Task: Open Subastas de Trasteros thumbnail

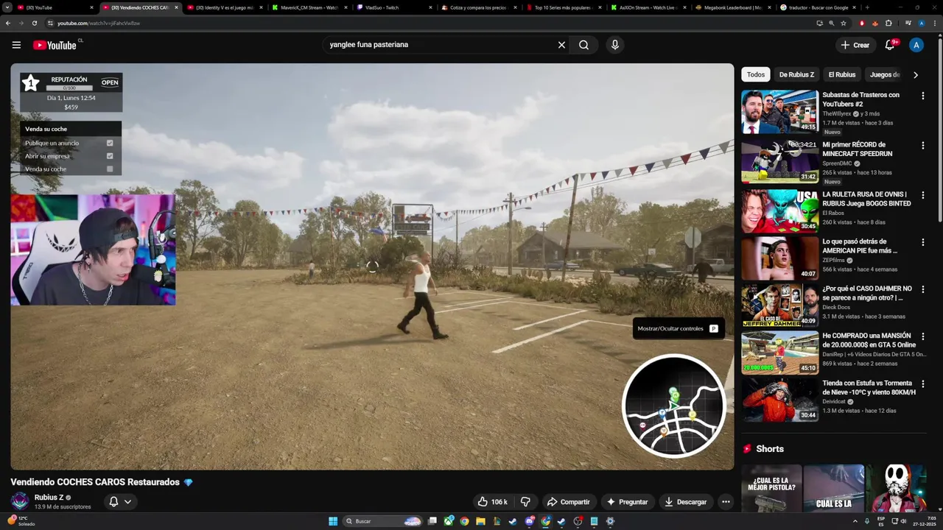Action: pos(779,111)
